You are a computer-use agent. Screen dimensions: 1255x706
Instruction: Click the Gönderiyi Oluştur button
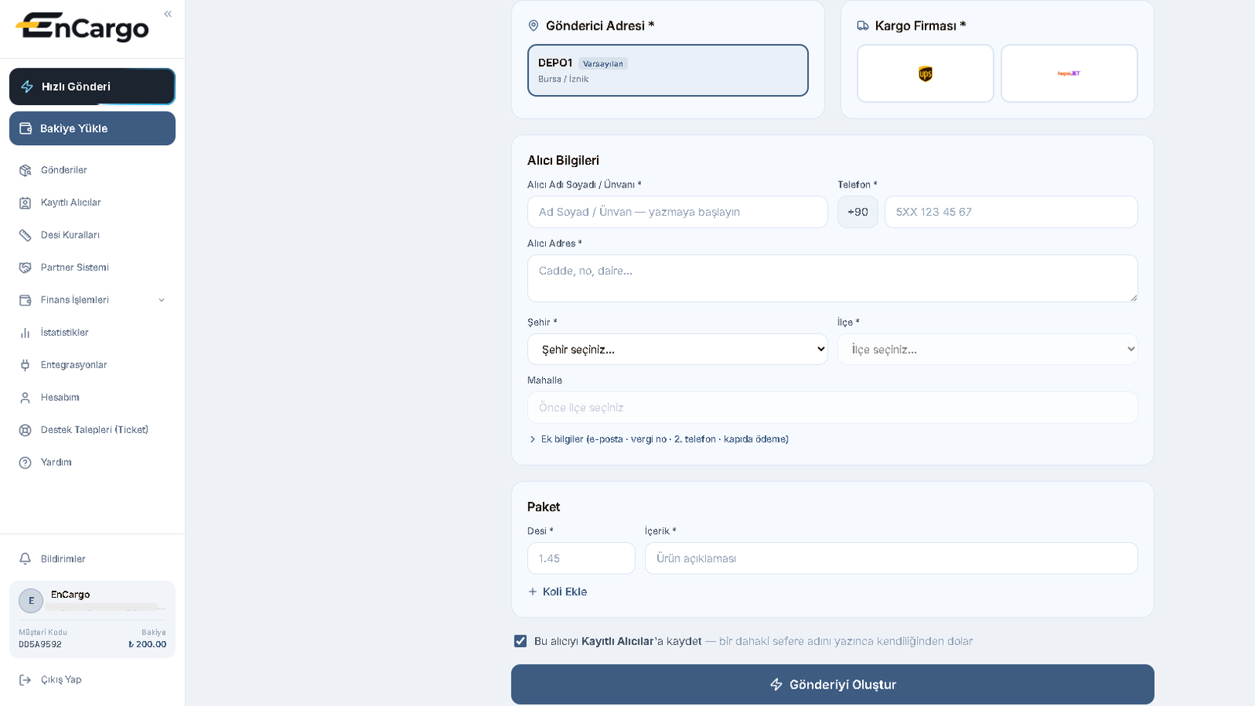[x=832, y=684]
